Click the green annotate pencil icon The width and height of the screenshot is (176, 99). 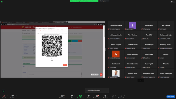(4, 91)
